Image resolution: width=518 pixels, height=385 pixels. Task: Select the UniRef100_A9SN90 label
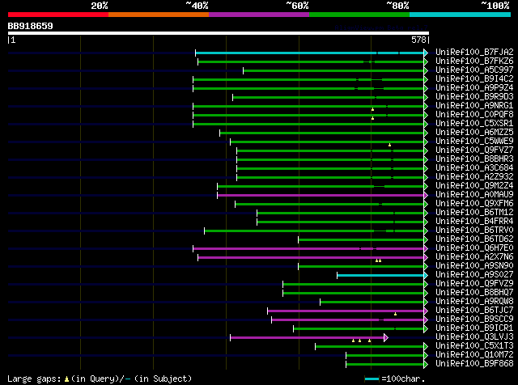[474, 266]
